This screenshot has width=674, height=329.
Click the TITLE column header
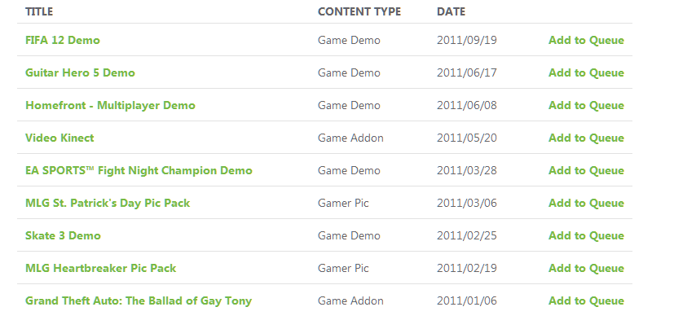[39, 11]
